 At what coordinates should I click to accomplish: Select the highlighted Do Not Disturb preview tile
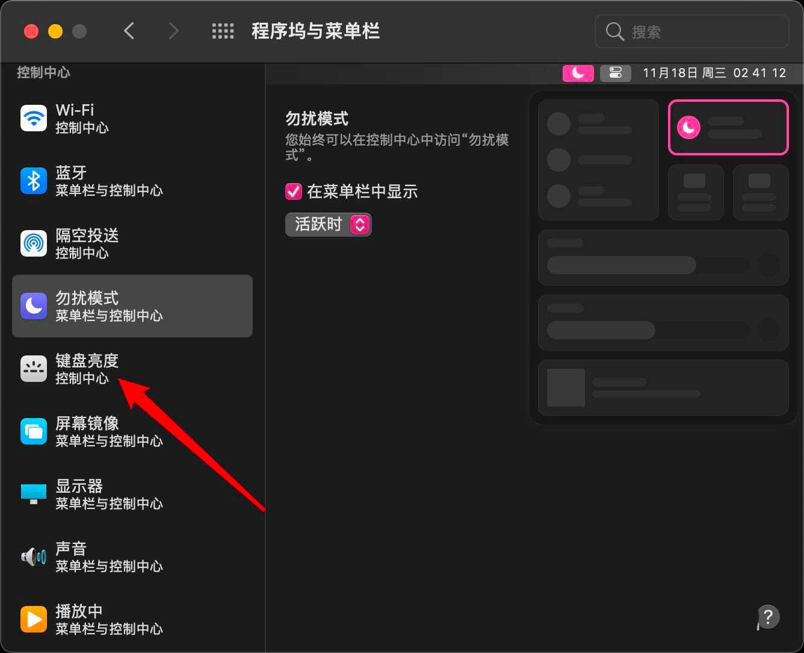(728, 127)
